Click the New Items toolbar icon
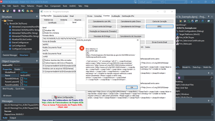Image resolution: width=215 pixels, height=121 pixels. 3,11
